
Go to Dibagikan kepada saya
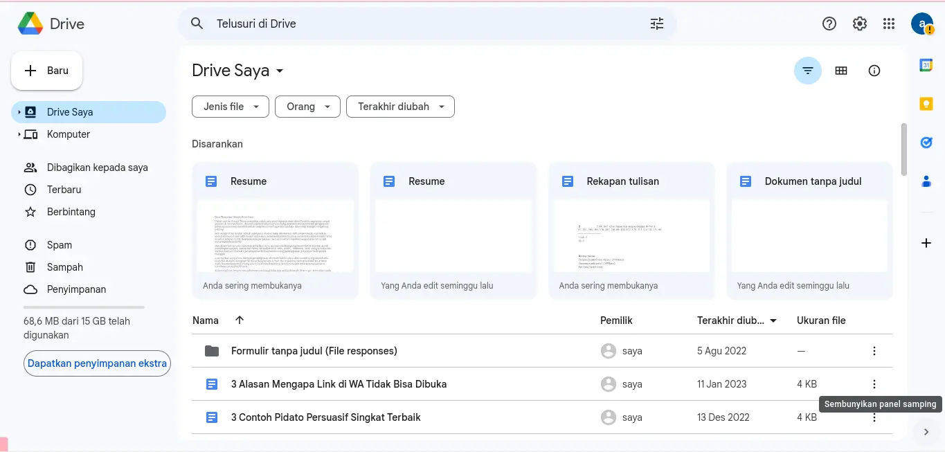89,168
